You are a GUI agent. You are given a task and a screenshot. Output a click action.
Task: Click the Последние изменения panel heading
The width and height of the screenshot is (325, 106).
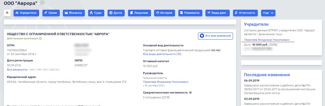click(267, 75)
